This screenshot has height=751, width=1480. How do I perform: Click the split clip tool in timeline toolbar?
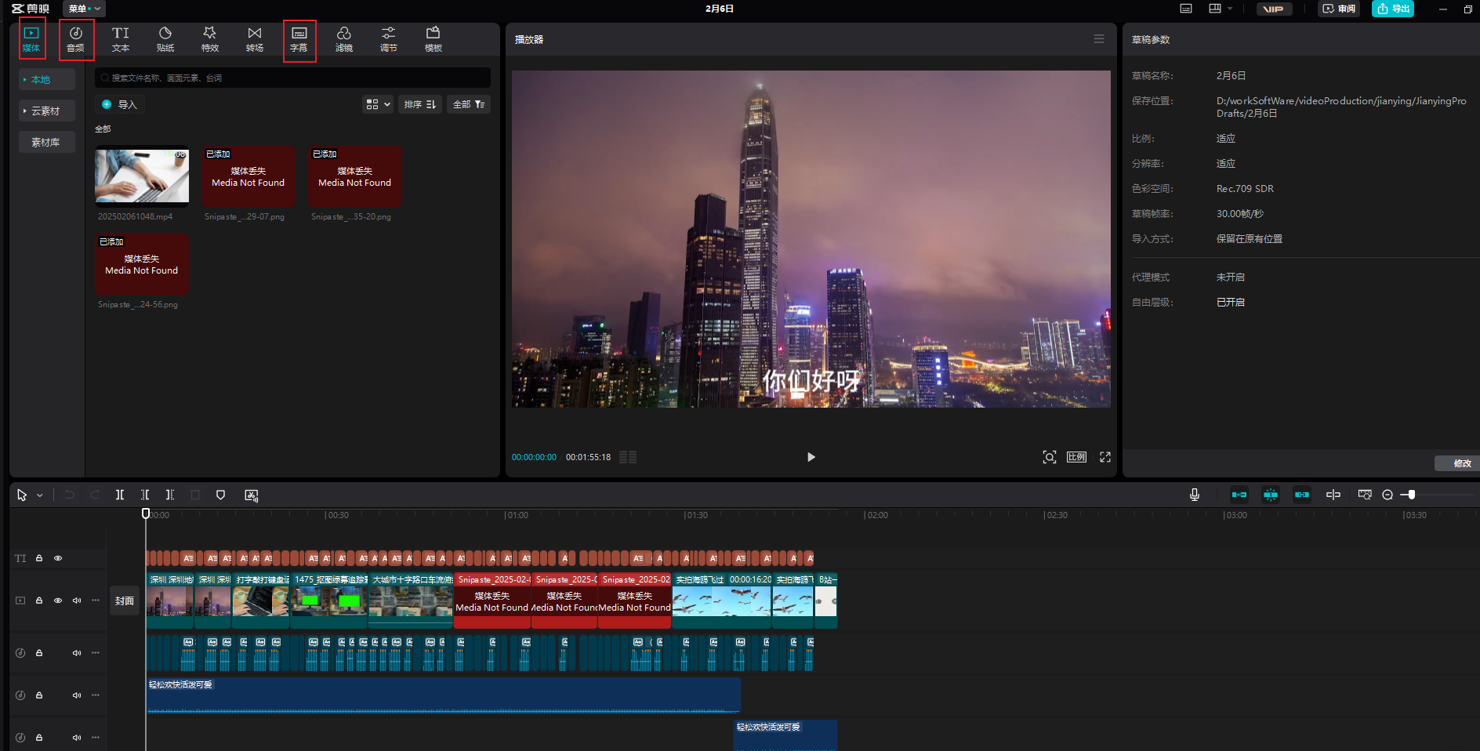point(120,495)
